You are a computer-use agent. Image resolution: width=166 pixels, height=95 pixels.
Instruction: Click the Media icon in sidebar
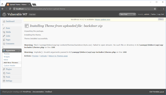pos(4,32)
